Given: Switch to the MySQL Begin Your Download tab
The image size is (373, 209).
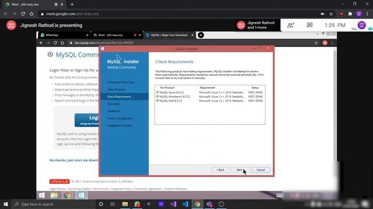Looking at the screenshot, I should 170,35.
